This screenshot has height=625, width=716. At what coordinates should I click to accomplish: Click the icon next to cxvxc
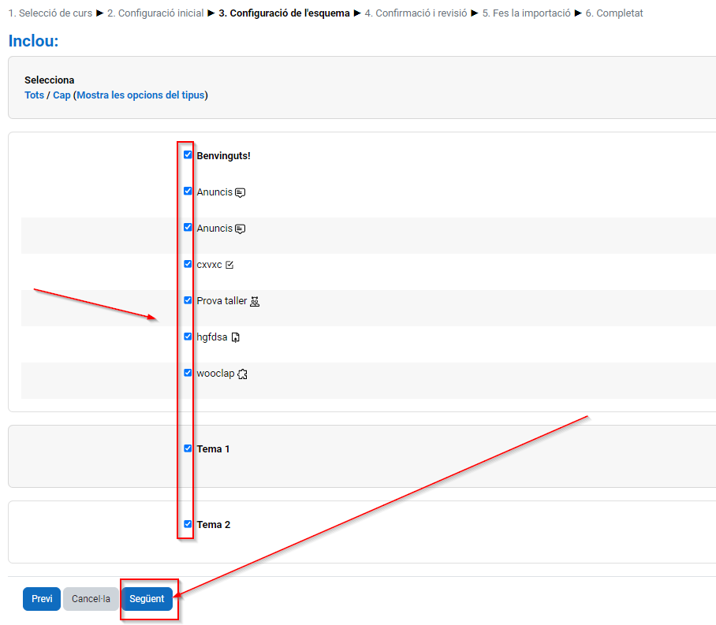(229, 265)
